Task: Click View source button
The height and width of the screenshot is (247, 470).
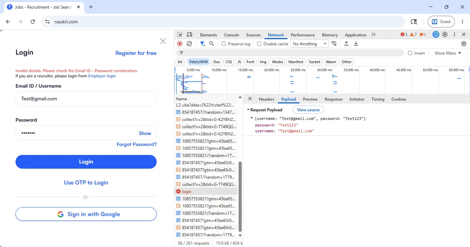Action: tap(308, 110)
